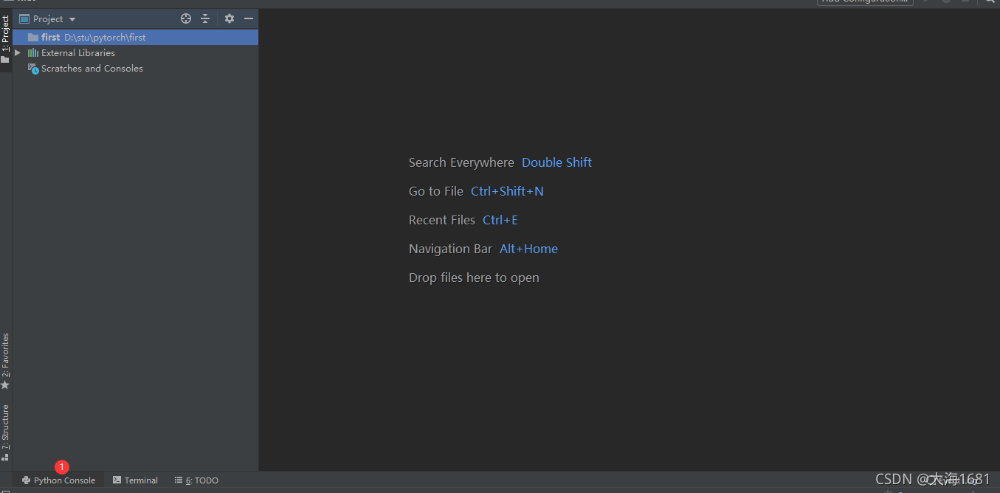Select the first project folder
This screenshot has width=1000, height=493.
[136, 37]
